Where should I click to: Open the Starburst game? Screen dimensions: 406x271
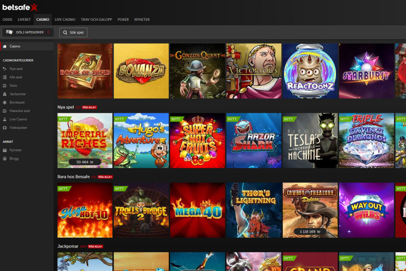click(x=366, y=71)
